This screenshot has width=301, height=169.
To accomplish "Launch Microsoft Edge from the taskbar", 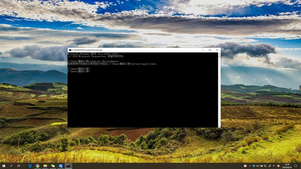I will click(30, 166).
